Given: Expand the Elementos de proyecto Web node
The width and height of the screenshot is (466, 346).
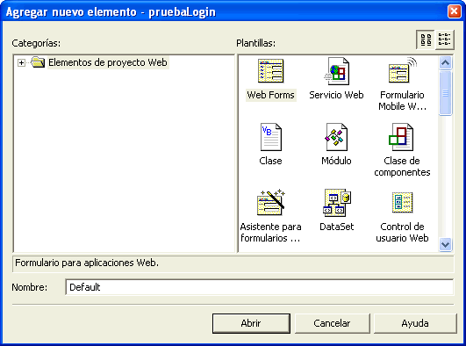Looking at the screenshot, I should [x=21, y=62].
